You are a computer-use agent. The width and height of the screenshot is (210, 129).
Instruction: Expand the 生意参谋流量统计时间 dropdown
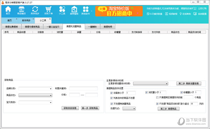click(150, 83)
